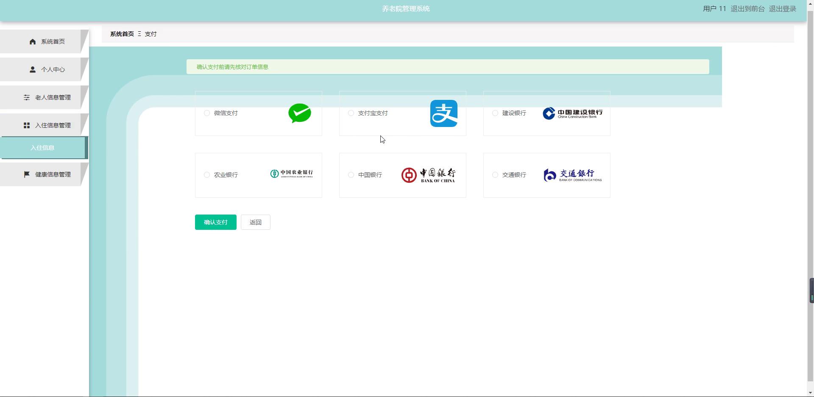Click the flag icon beside 健康信息管理
This screenshot has height=397, width=814.
[x=27, y=174]
